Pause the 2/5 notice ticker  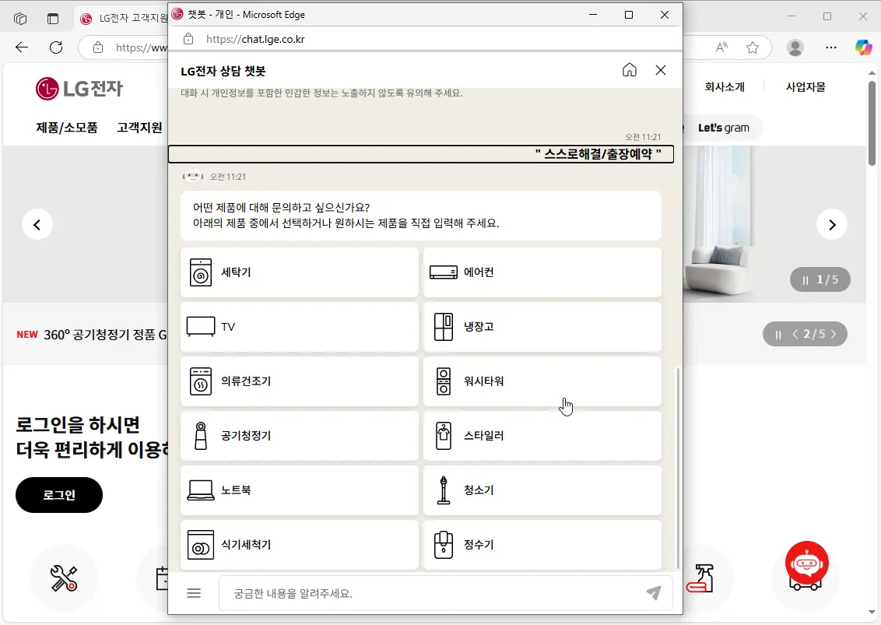[x=778, y=335]
